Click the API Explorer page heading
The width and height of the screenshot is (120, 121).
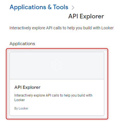coord(86,16)
